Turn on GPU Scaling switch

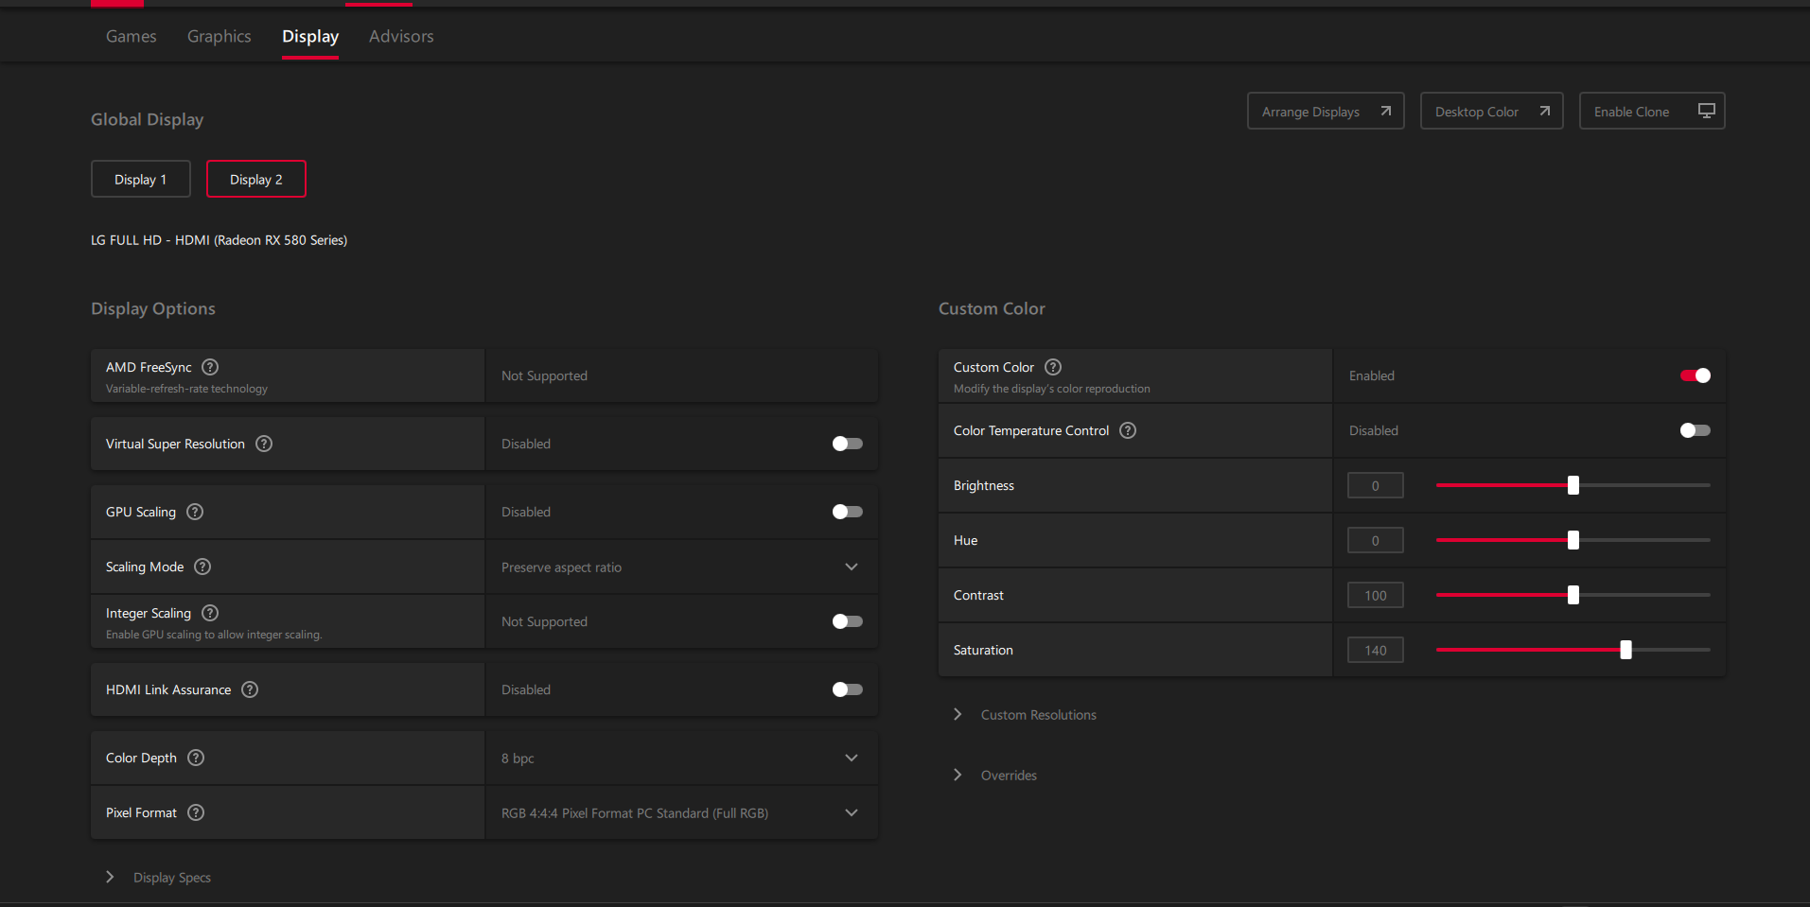847,512
